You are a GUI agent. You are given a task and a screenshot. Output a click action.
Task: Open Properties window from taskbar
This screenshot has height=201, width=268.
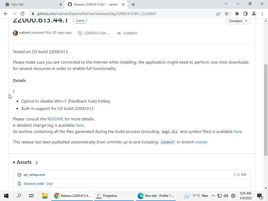pyautogui.click(x=114, y=196)
